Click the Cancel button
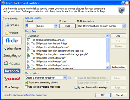This screenshot has width=130, height=100. click(x=119, y=95)
